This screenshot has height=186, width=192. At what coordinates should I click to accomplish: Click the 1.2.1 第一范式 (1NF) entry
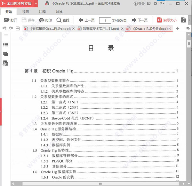point(109,102)
